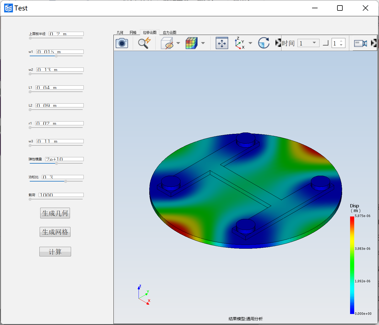
Task: Click the w3 input field
Action: tap(60, 141)
